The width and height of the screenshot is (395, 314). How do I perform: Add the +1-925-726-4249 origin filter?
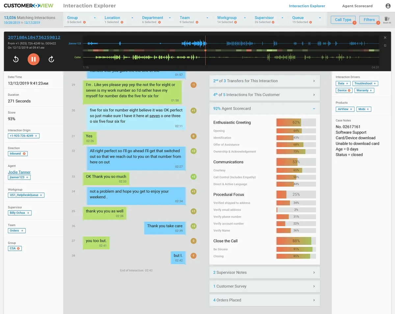(x=36, y=136)
